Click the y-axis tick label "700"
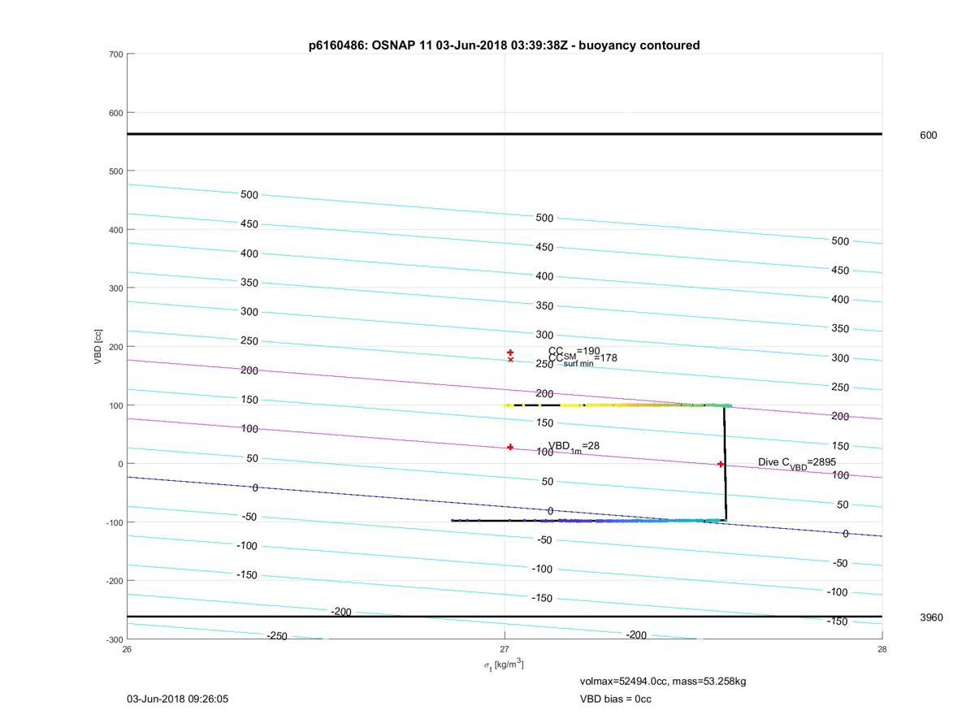975x719 pixels. (x=115, y=54)
